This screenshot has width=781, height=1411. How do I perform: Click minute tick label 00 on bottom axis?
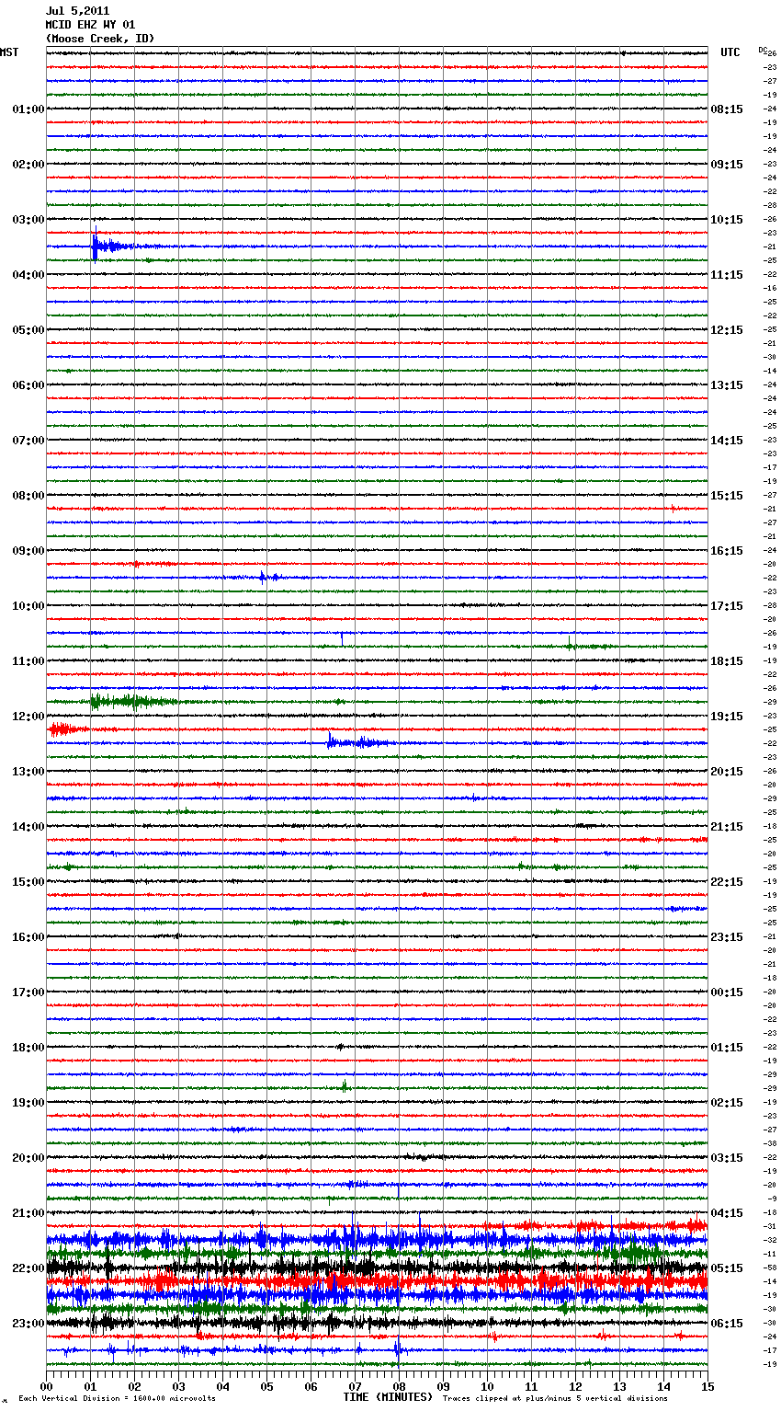point(46,1386)
